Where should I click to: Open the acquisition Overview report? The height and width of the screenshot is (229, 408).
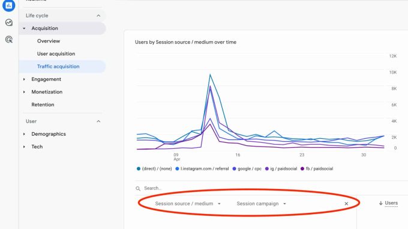point(49,41)
